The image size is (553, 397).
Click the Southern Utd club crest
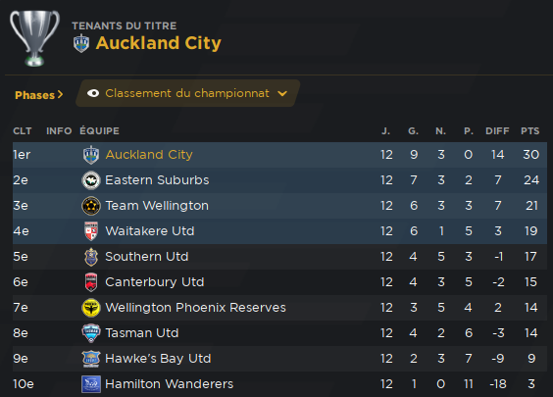pos(91,257)
